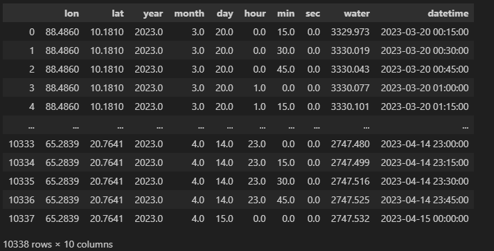Select the 'water' column header
The width and height of the screenshot is (494, 251).
357,14
